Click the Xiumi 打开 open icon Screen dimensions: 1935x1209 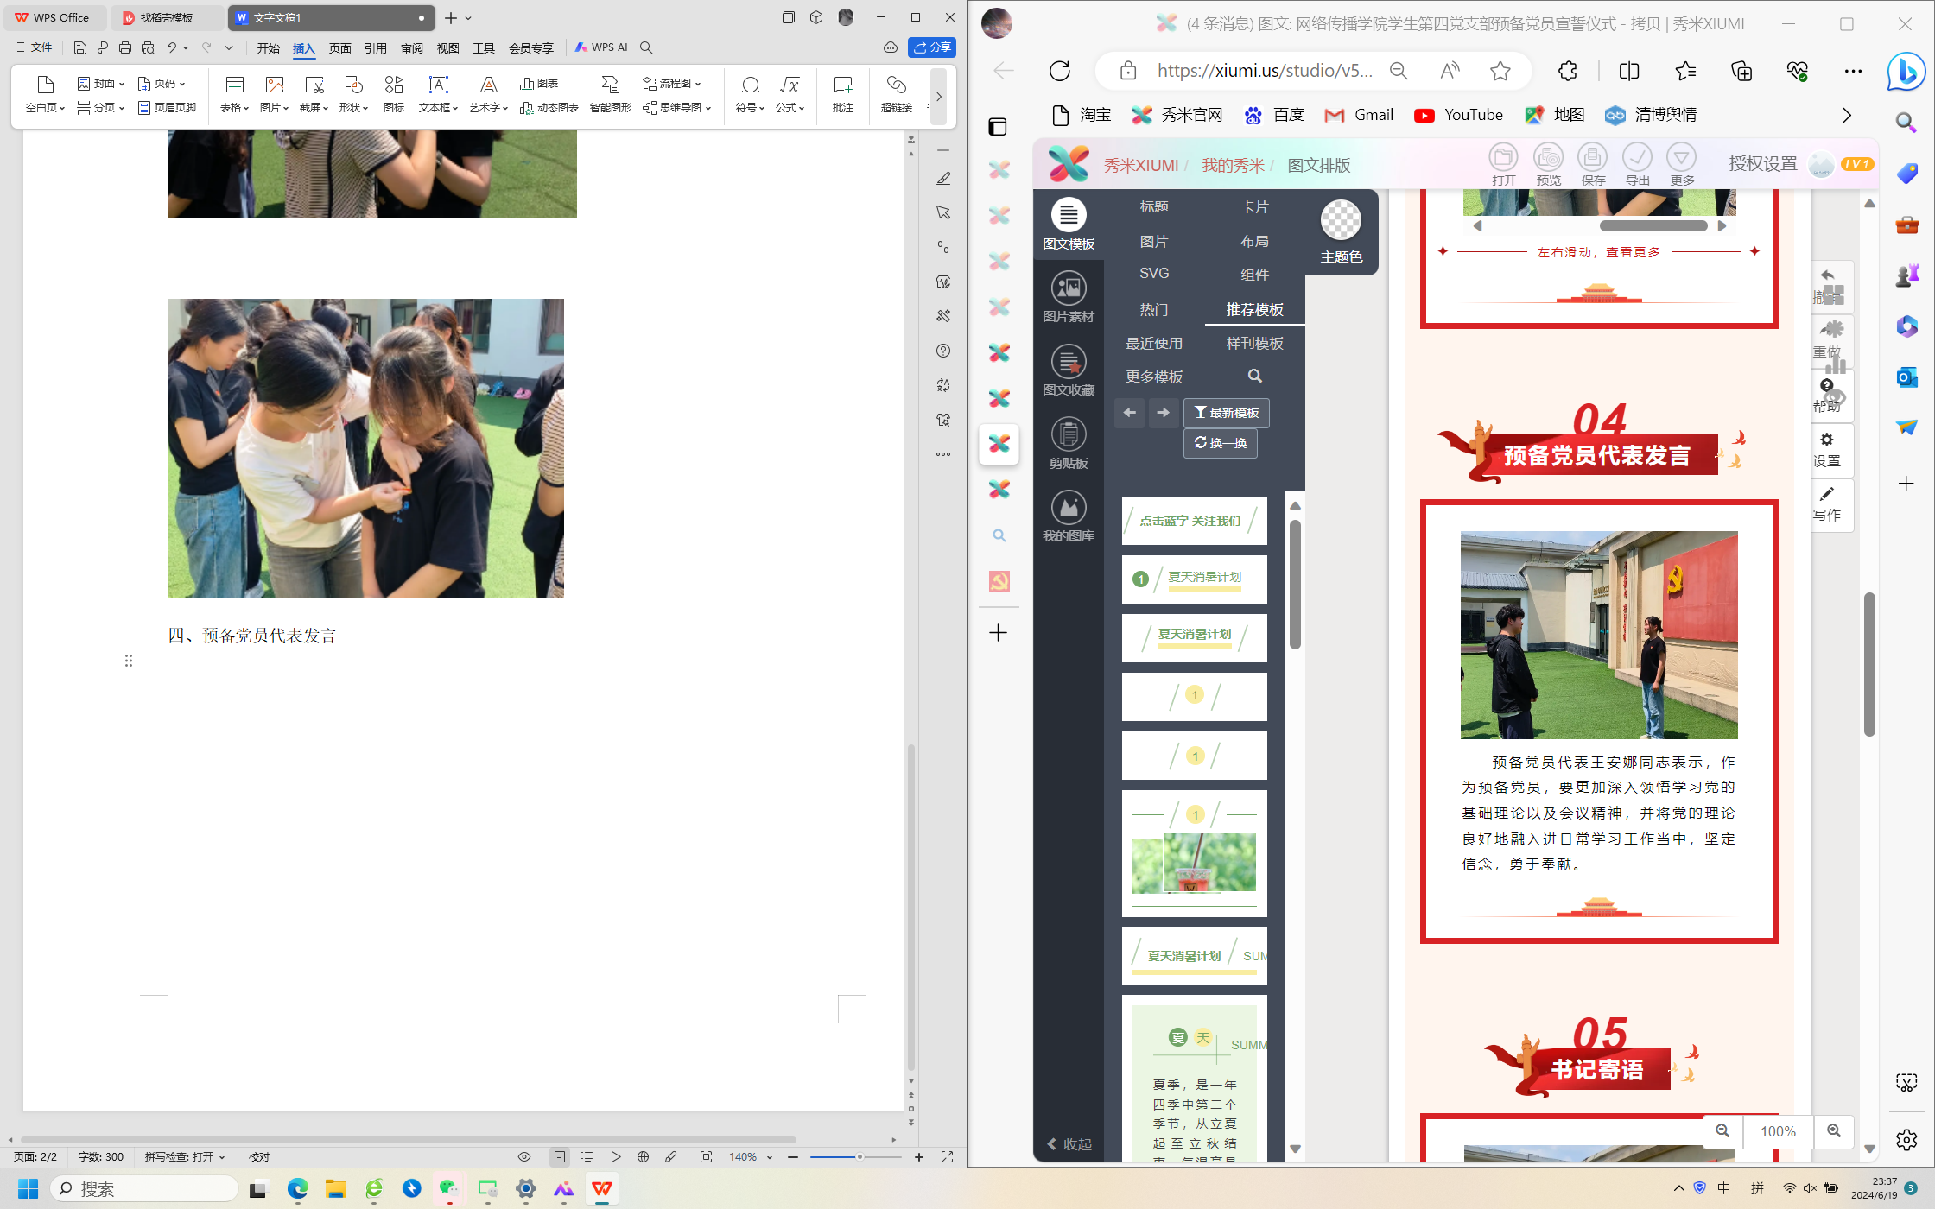pos(1504,165)
